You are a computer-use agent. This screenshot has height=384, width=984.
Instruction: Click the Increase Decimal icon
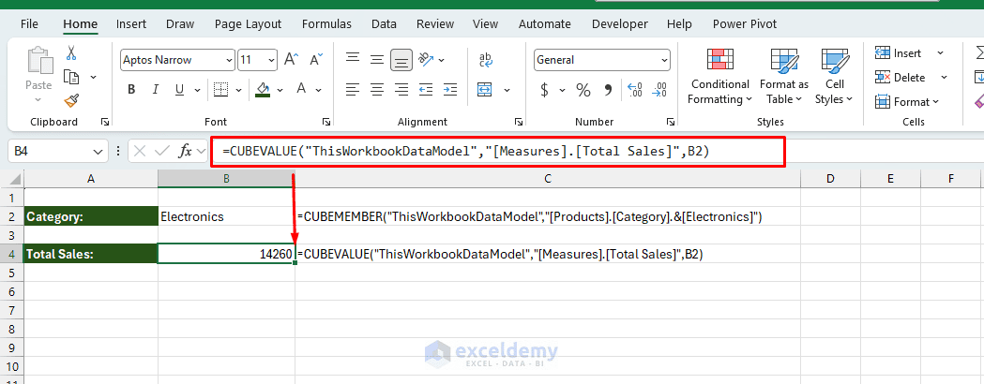634,90
